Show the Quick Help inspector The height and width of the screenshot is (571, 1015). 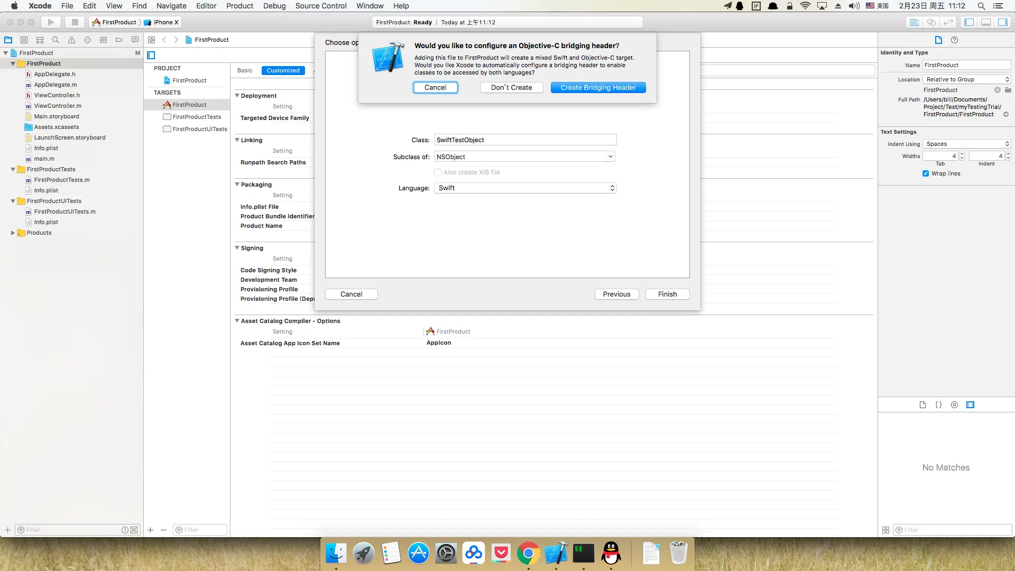tap(954, 40)
